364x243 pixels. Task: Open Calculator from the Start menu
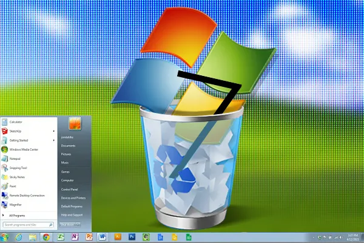pos(29,122)
